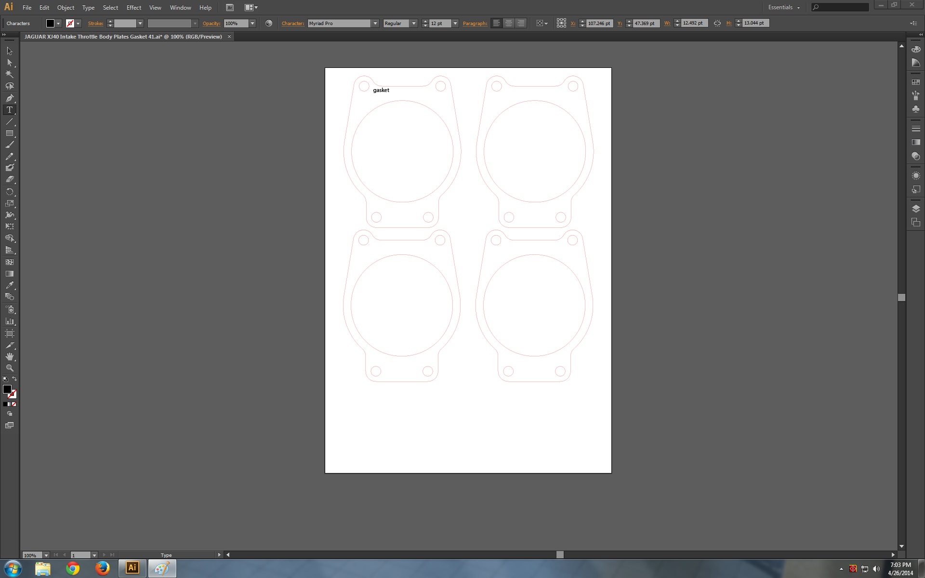Screen dimensions: 925x578
Task: Open the Color panel icon
Action: point(916,49)
